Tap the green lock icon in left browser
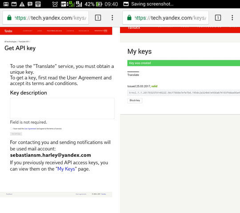This screenshot has height=213, width=240. [9, 18]
